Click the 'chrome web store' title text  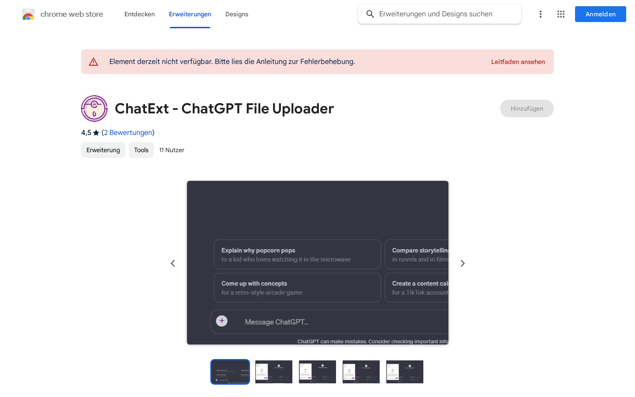point(72,14)
